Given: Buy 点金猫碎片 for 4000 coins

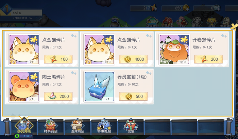Looking at the screenshot, I should pyautogui.click(x=133, y=59).
